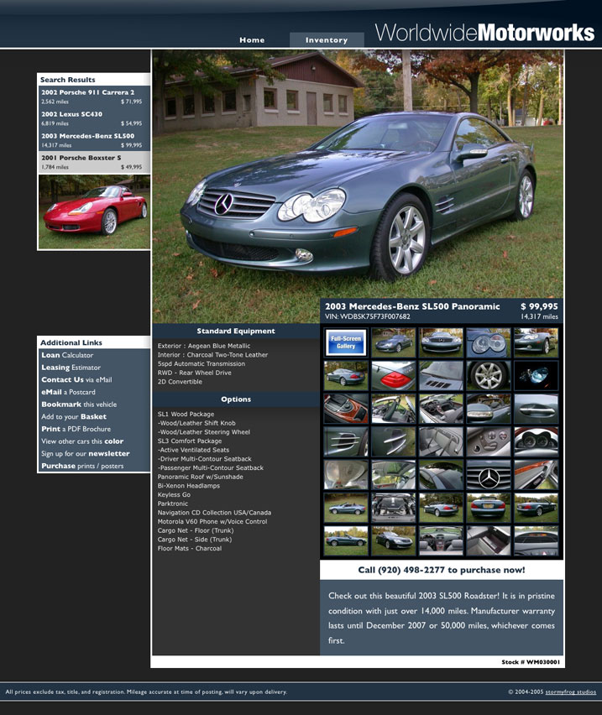Click Bi-Xenon Headlamps option text
The width and height of the screenshot is (602, 715).
189,486
